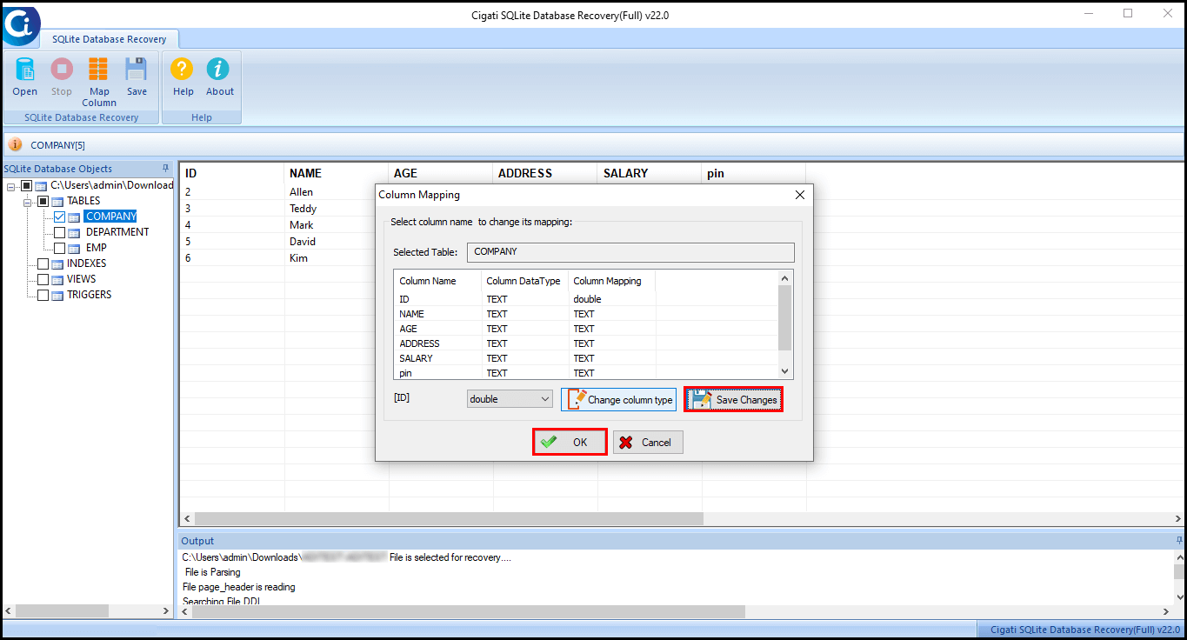Image resolution: width=1187 pixels, height=640 pixels.
Task: Click the Save Changes button
Action: [x=733, y=399]
